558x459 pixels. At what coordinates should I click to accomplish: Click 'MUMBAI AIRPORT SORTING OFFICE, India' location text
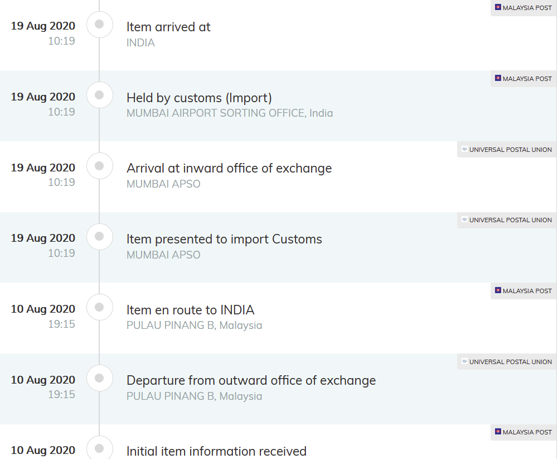[x=230, y=113]
